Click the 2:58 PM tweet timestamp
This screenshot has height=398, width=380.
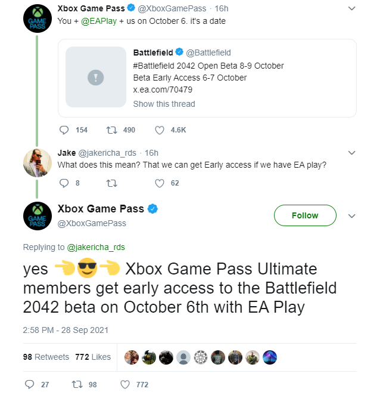(66, 329)
